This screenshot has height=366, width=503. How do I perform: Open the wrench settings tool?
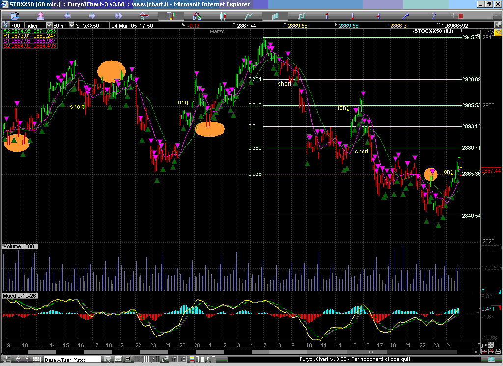pos(406,16)
